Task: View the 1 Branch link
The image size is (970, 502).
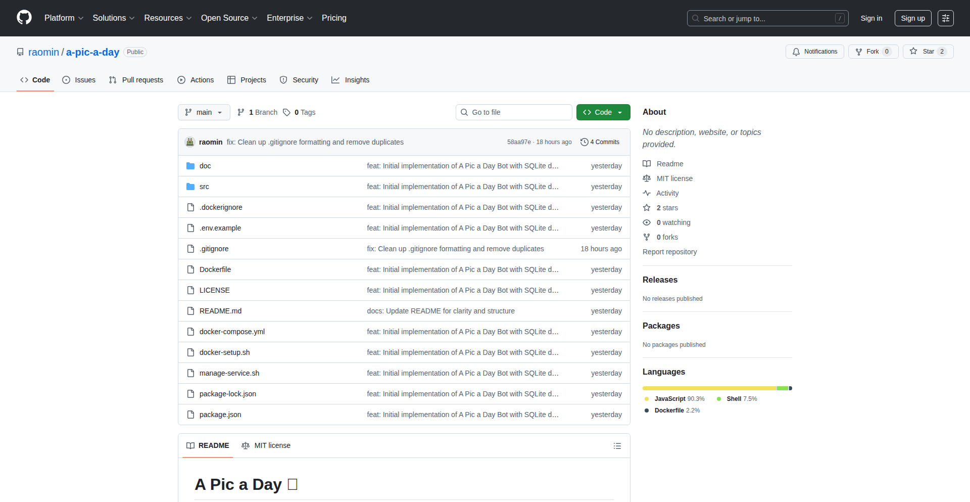Action: 257,112
